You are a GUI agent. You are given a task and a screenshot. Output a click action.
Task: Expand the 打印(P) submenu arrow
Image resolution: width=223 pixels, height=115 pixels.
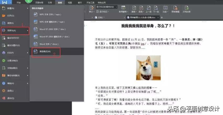point(28,53)
